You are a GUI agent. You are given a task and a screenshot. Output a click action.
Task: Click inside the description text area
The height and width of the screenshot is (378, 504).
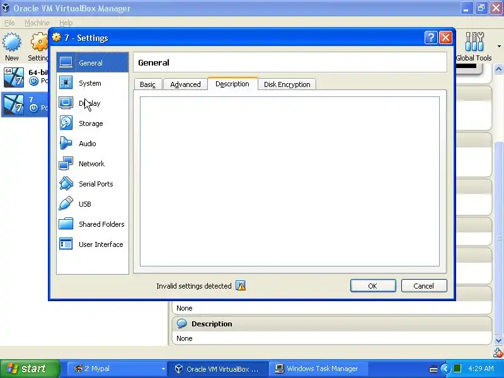(290, 181)
